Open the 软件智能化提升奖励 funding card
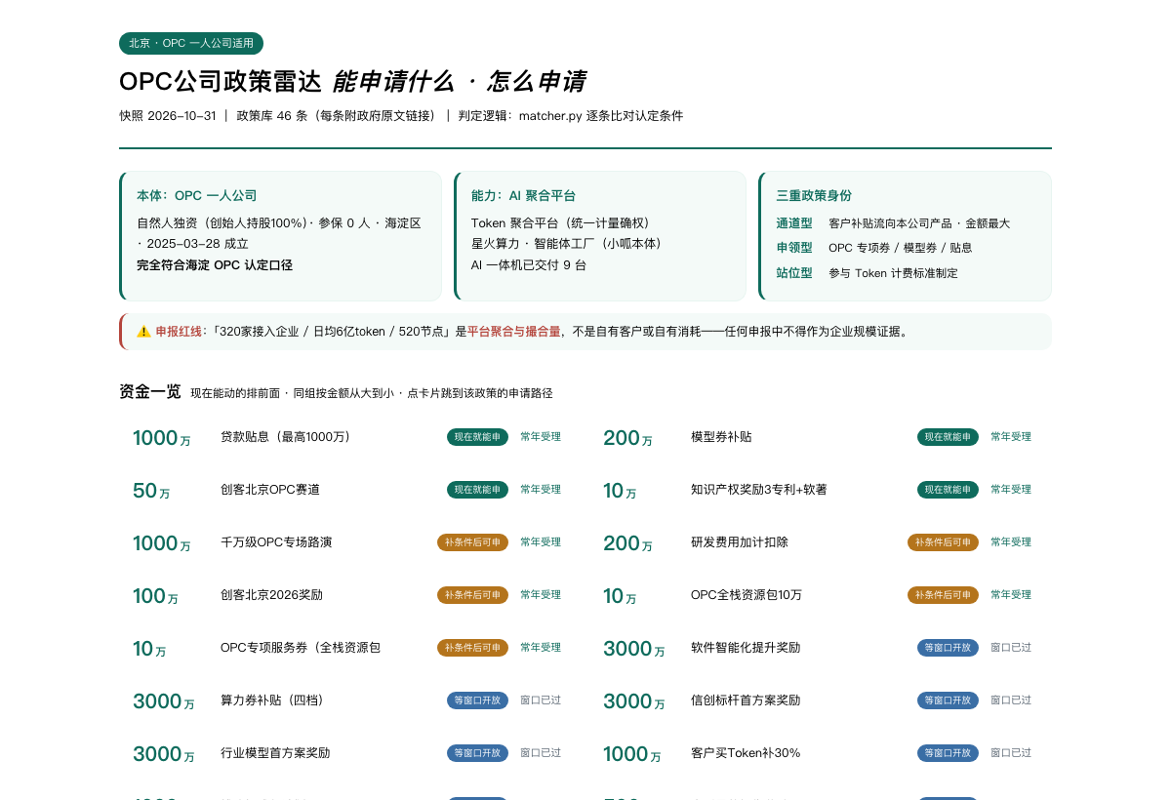The height and width of the screenshot is (800, 1171). [x=821, y=648]
